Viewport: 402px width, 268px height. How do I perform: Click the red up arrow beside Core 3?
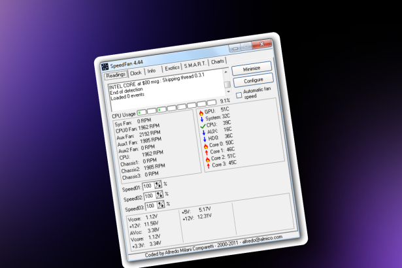209,166
